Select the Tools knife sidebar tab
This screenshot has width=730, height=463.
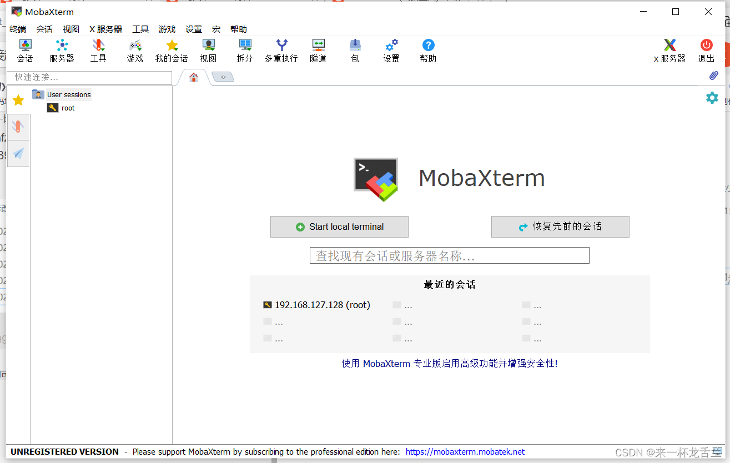tap(18, 127)
